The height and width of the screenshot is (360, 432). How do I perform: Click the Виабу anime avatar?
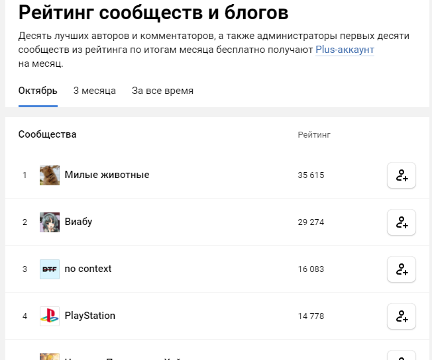click(50, 222)
